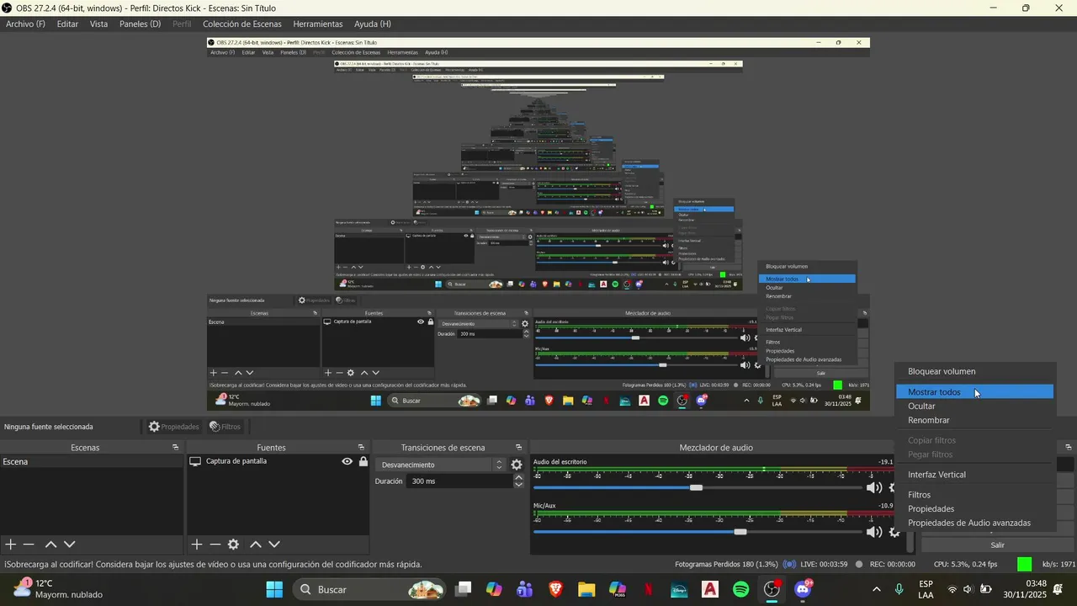Choose Renombrar in context menu
Image resolution: width=1077 pixels, height=606 pixels.
tap(974, 420)
